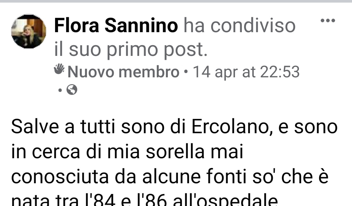Click the line starting 'nata tra l'84'

click(x=145, y=200)
